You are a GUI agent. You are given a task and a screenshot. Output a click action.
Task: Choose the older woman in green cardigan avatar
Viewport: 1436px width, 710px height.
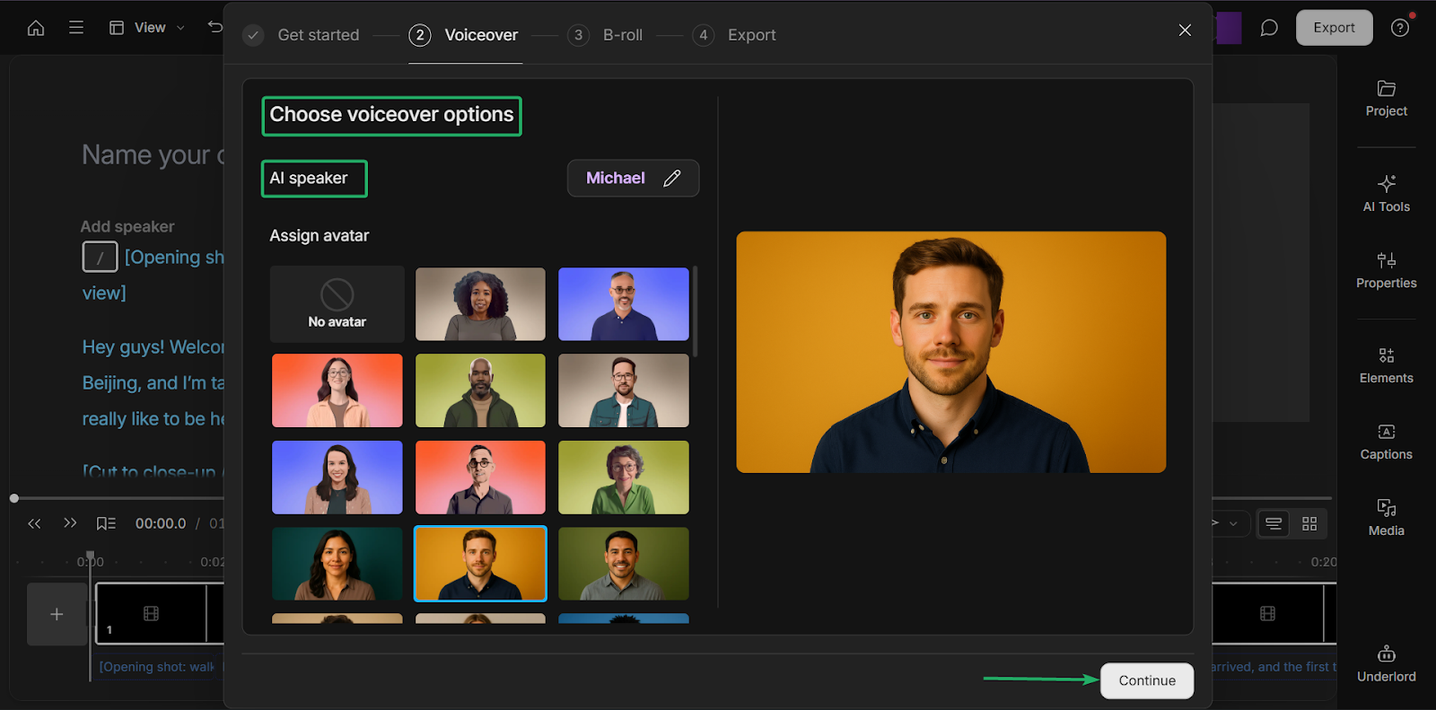pyautogui.click(x=624, y=478)
